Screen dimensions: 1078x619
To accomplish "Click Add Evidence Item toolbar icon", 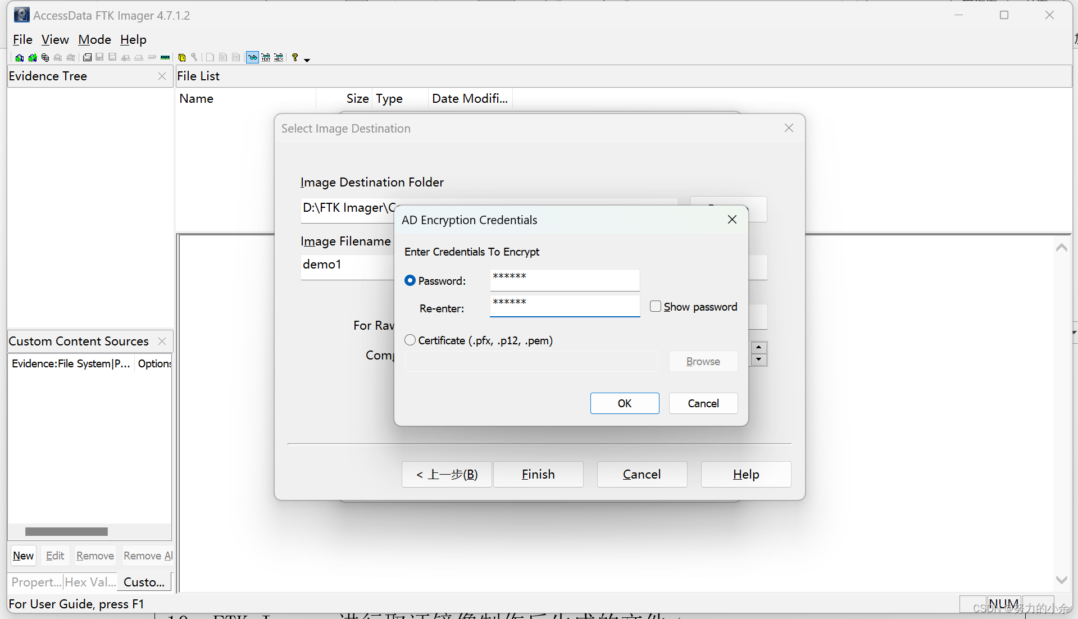I will [19, 57].
